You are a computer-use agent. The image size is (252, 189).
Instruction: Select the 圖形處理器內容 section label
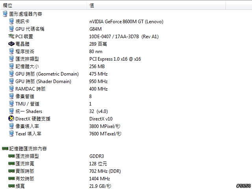point(26,14)
